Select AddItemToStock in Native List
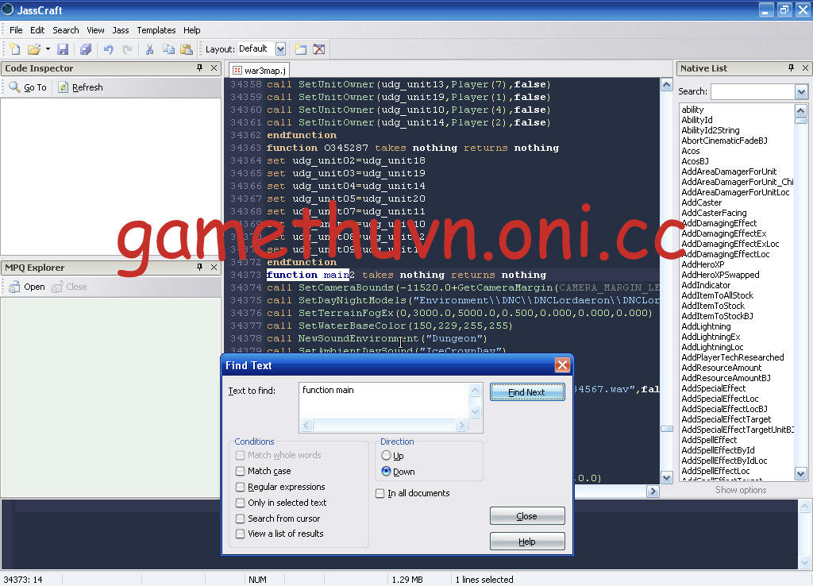The image size is (813, 586). (712, 306)
